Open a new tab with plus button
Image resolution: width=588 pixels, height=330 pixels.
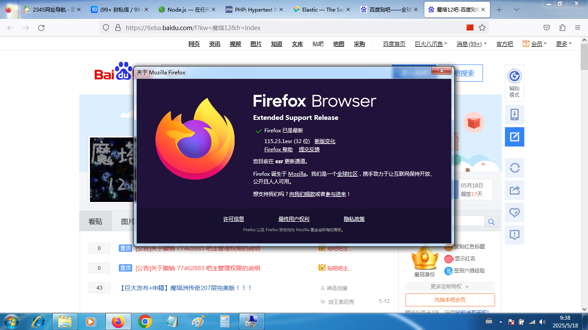click(499, 9)
